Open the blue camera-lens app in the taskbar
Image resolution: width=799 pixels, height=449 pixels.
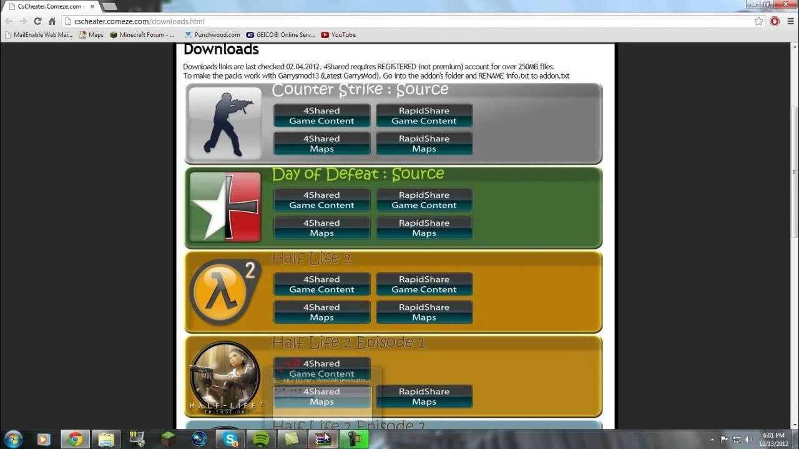click(200, 439)
